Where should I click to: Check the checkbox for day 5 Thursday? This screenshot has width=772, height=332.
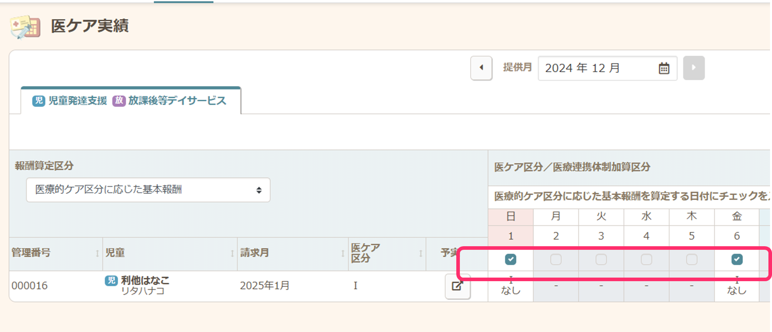(691, 259)
